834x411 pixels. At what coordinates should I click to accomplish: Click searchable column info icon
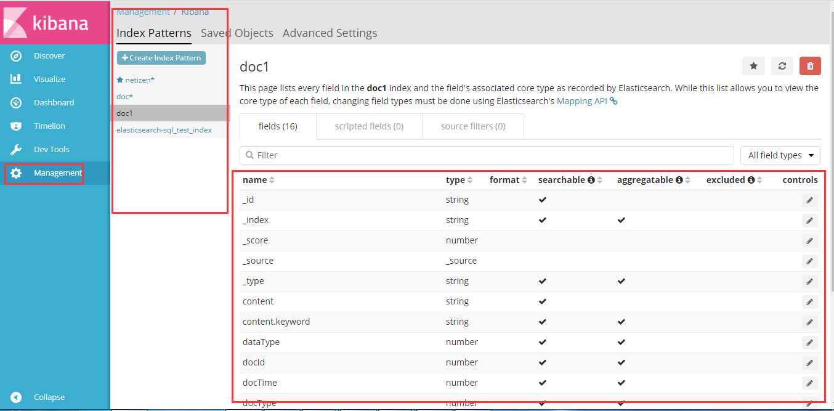pyautogui.click(x=591, y=180)
